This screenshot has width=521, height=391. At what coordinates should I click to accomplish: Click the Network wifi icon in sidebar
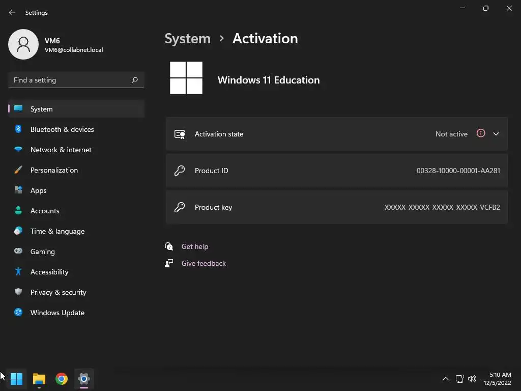tap(18, 149)
